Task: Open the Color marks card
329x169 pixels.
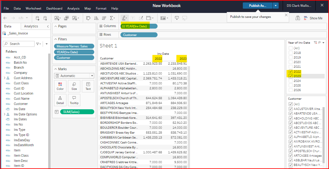Action: [60, 86]
